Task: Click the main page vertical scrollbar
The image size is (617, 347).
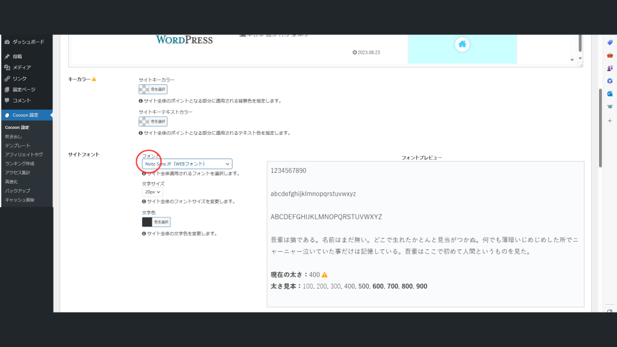Action: pos(600,128)
